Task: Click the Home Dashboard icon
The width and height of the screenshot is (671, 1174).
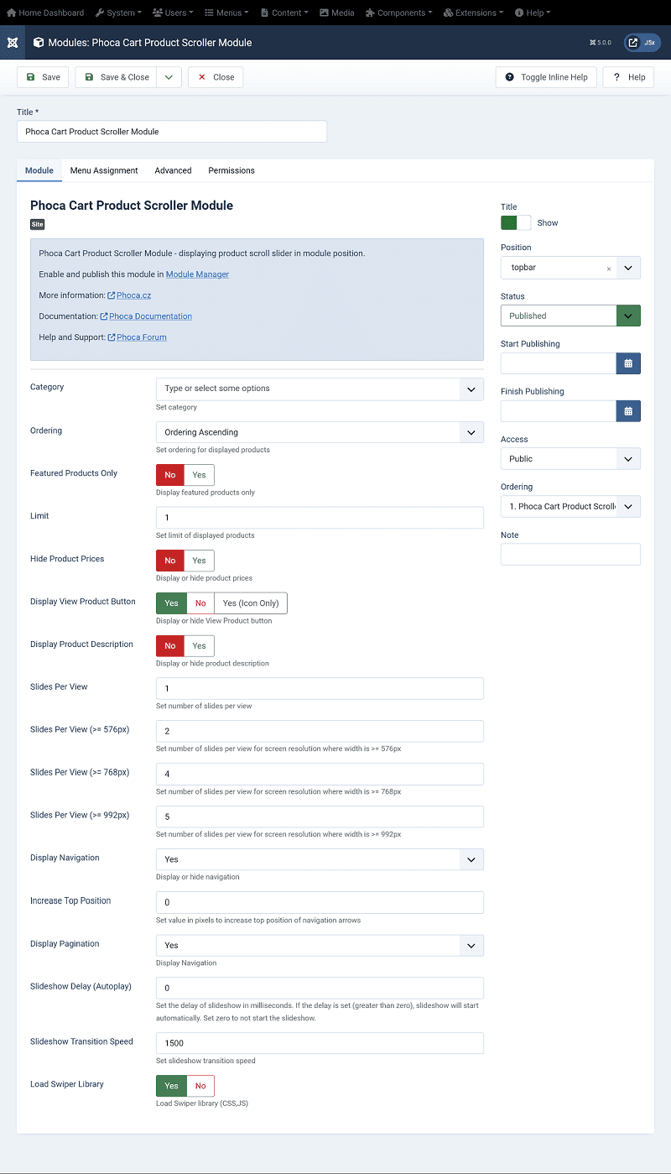Action: (x=12, y=13)
